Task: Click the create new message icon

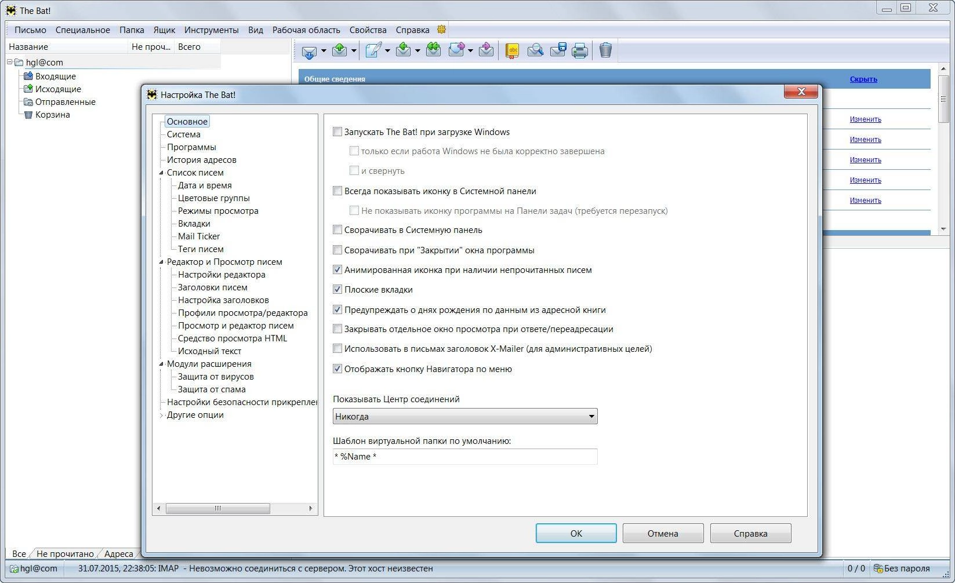Action: pos(373,50)
